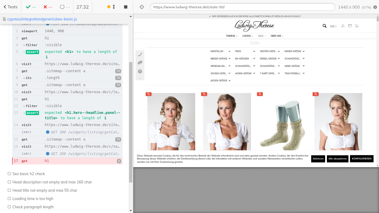Image resolution: width=379 pixels, height=213 pixels.
Task: Click the Cypress URL address field
Action: click(x=242, y=7)
